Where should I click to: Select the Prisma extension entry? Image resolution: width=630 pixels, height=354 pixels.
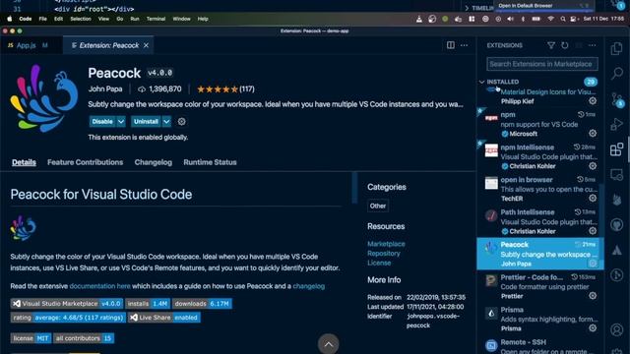click(540, 319)
